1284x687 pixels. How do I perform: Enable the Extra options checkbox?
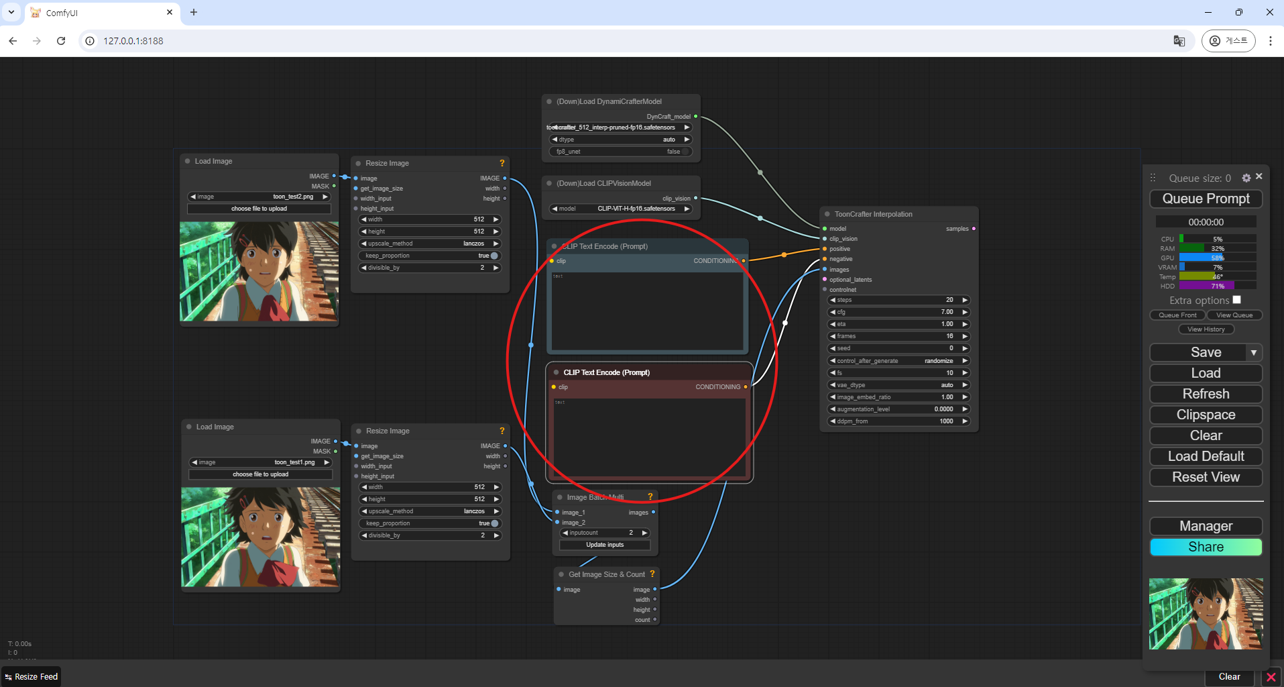click(1236, 300)
